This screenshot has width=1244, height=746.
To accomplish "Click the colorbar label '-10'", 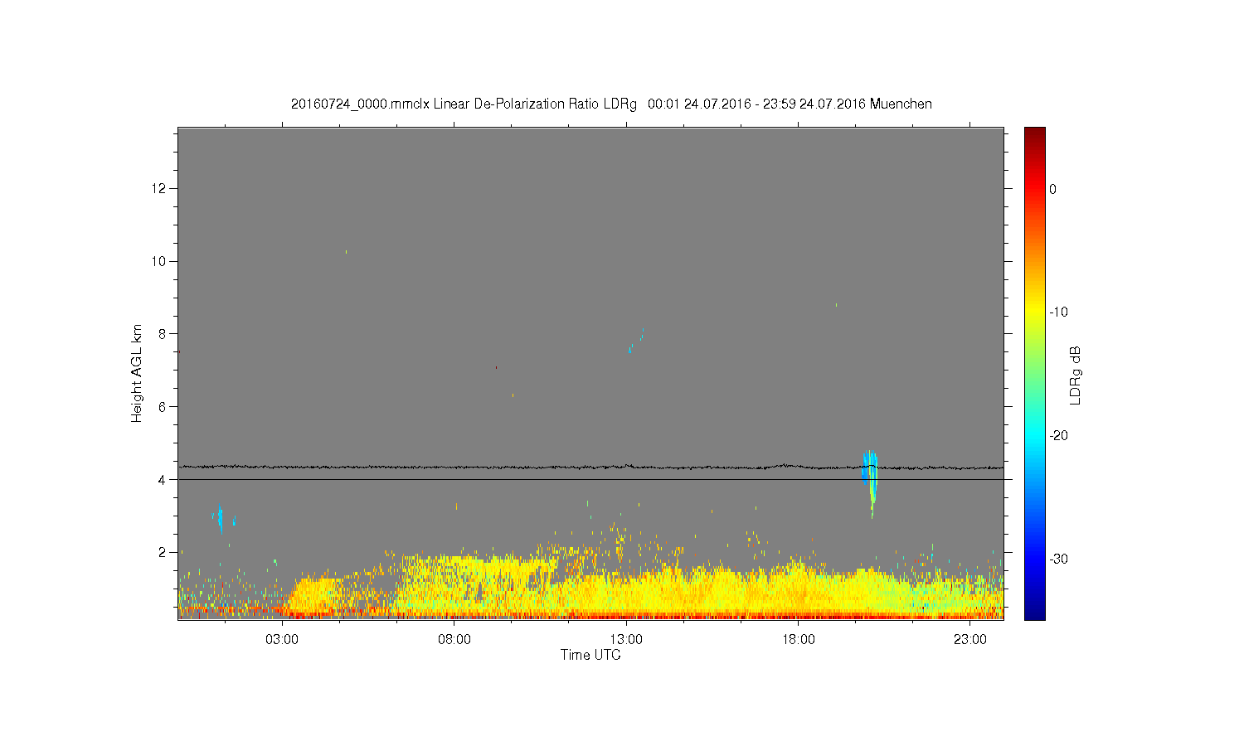I will tap(1058, 312).
